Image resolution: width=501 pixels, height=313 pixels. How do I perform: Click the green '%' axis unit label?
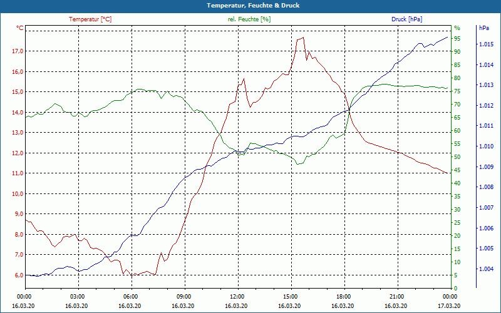coord(457,28)
